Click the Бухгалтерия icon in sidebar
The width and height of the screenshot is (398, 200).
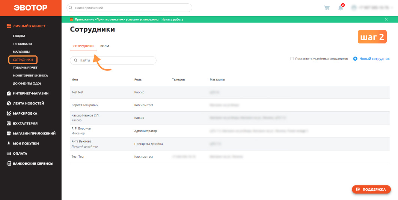[9, 124]
